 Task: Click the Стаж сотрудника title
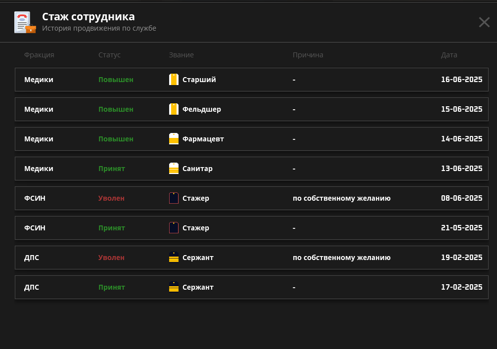click(x=89, y=16)
